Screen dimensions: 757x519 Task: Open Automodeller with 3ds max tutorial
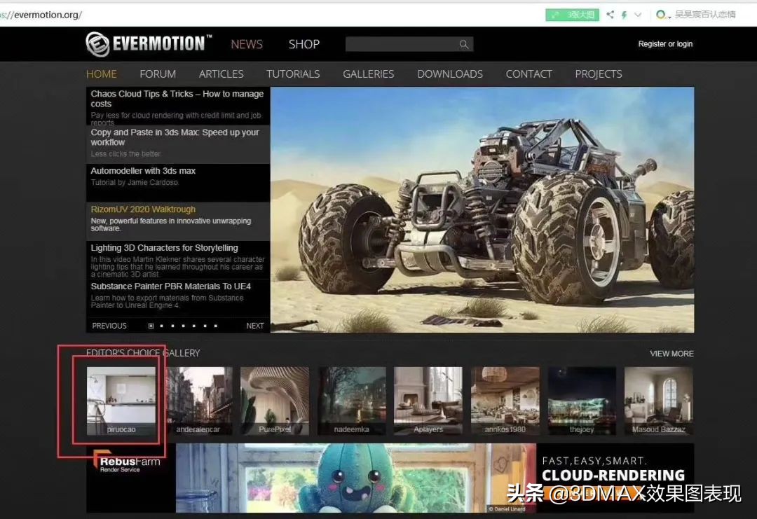(177, 183)
